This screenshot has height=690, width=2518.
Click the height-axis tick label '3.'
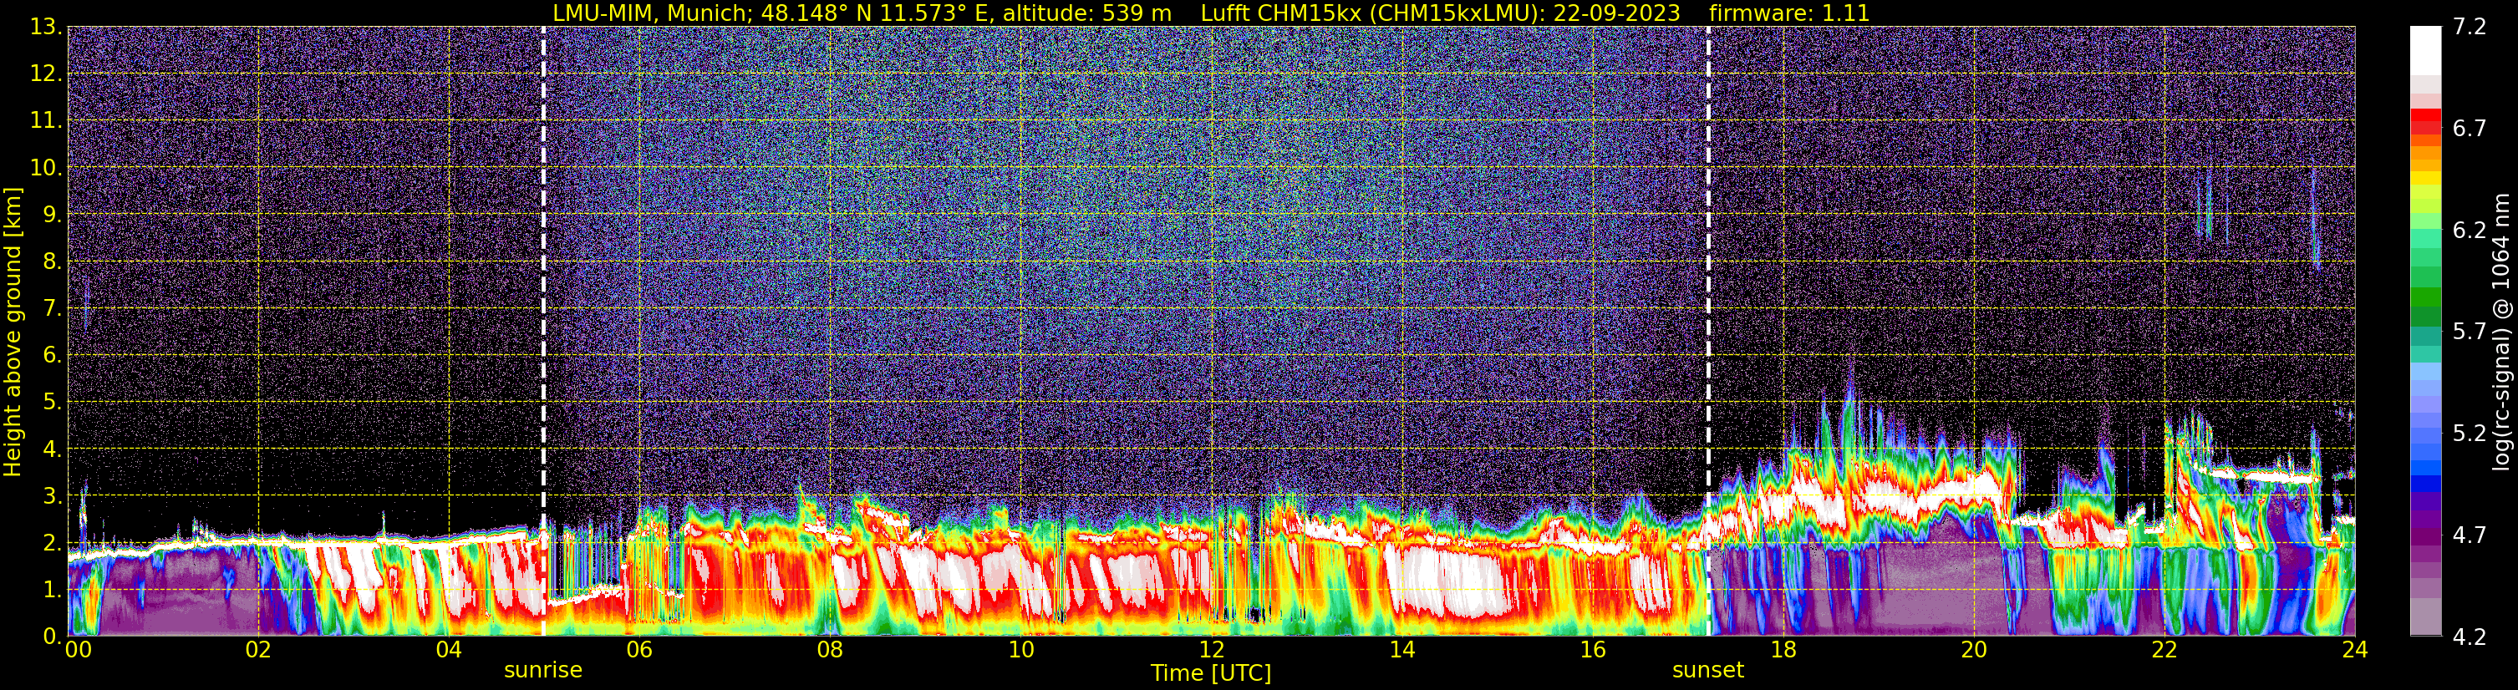pos(52,496)
